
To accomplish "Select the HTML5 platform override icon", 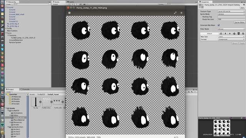I will point(239,33).
